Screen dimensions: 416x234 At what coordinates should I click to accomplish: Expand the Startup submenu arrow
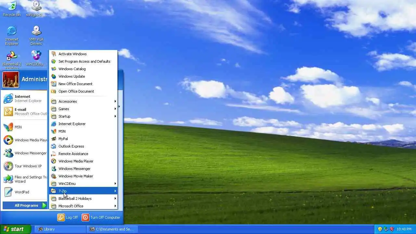[115, 116]
